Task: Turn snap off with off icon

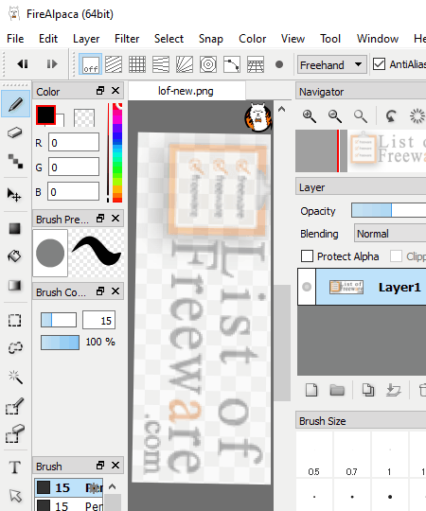Action: [90, 64]
